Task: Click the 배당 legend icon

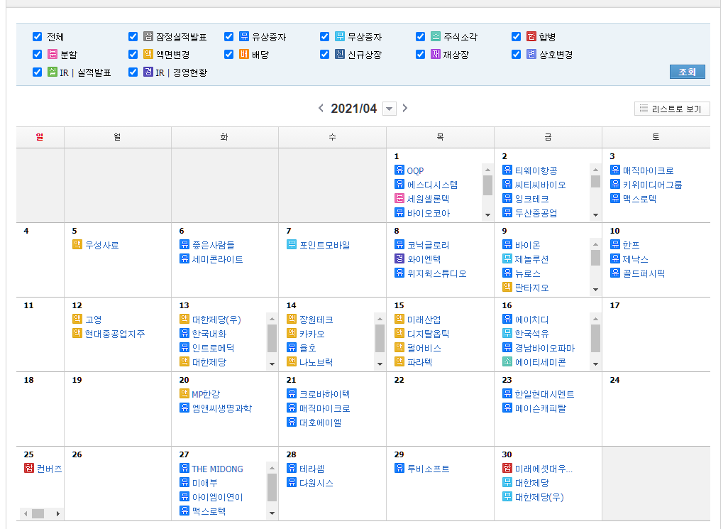Action: (244, 54)
